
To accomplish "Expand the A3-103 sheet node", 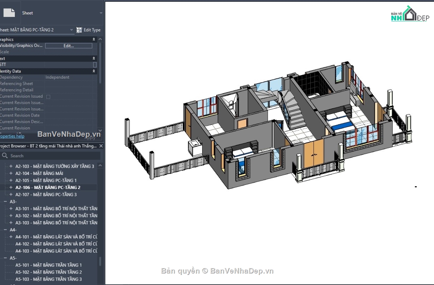I will (x=11, y=223).
